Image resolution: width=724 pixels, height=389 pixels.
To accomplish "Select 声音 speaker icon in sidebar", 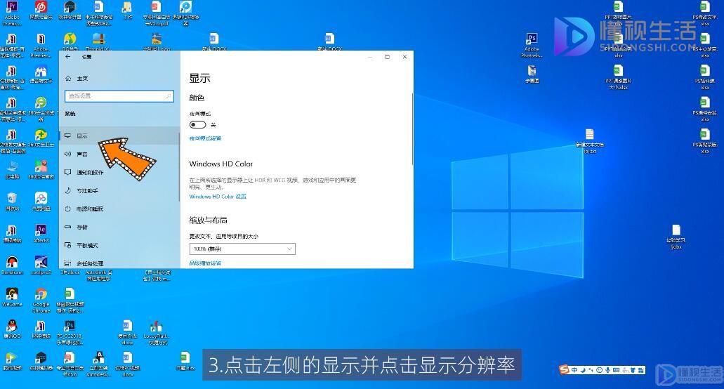I will (x=68, y=154).
